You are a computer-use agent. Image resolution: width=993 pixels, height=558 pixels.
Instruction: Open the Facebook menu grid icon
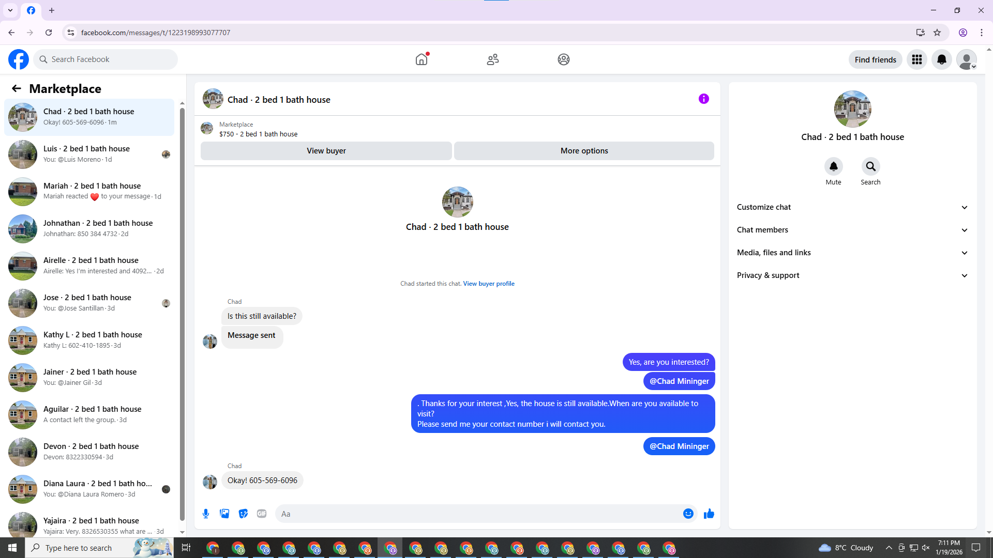(x=917, y=59)
